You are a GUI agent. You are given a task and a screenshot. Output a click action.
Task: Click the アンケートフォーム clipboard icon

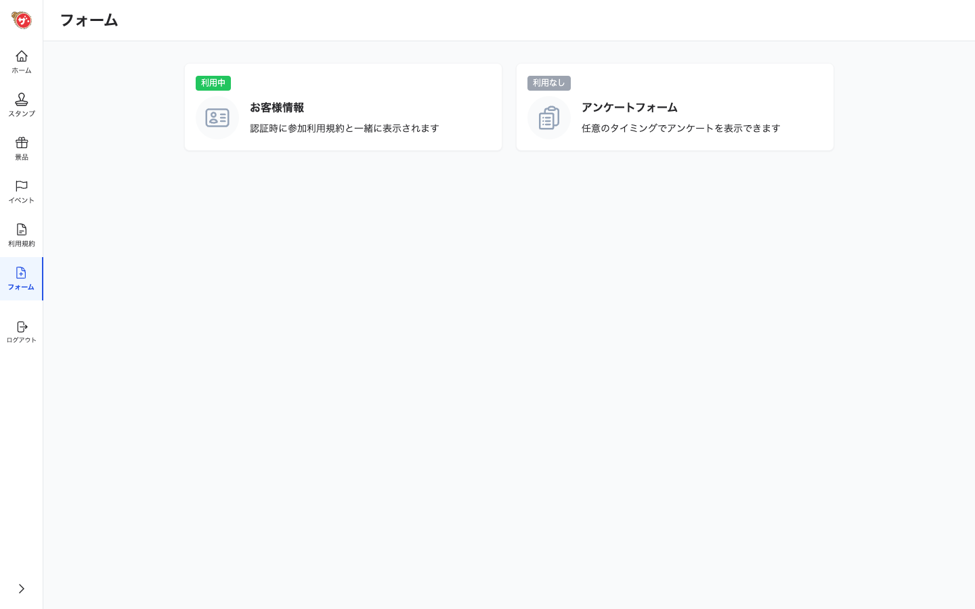pyautogui.click(x=548, y=118)
